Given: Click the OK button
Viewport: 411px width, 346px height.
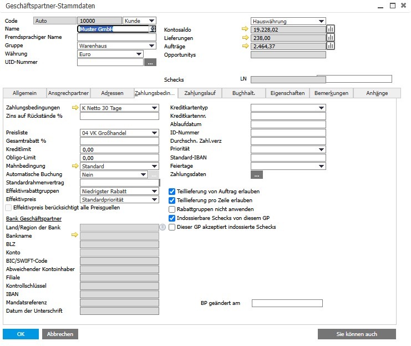Looking at the screenshot, I should tap(21, 334).
